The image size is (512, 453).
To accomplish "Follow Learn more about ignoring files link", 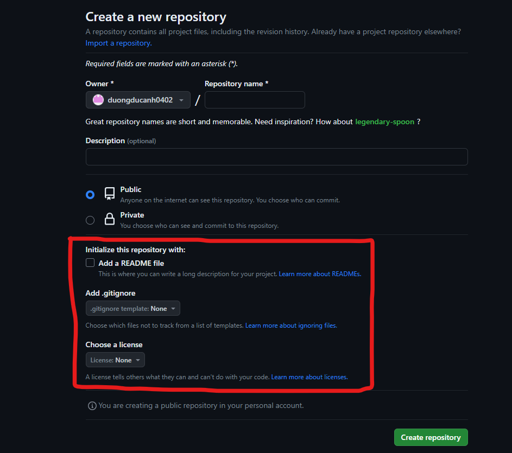I will (291, 326).
